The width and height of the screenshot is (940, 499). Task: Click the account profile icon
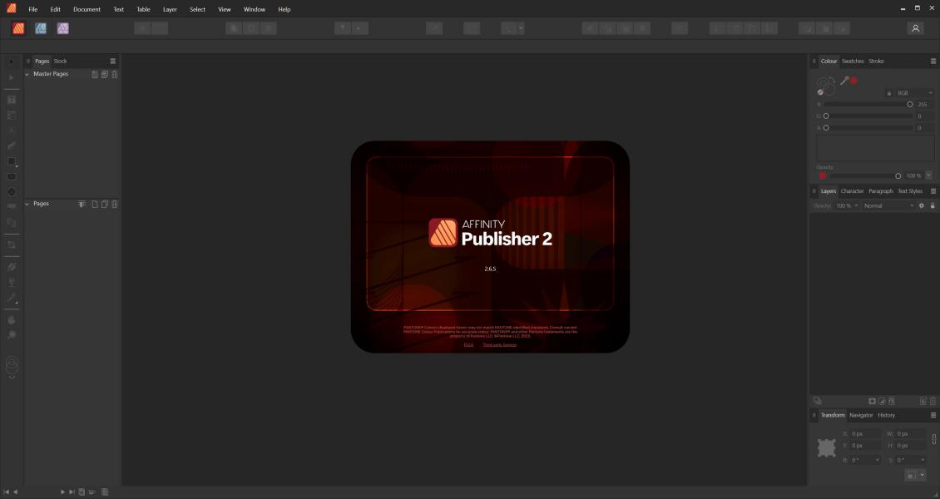[915, 28]
